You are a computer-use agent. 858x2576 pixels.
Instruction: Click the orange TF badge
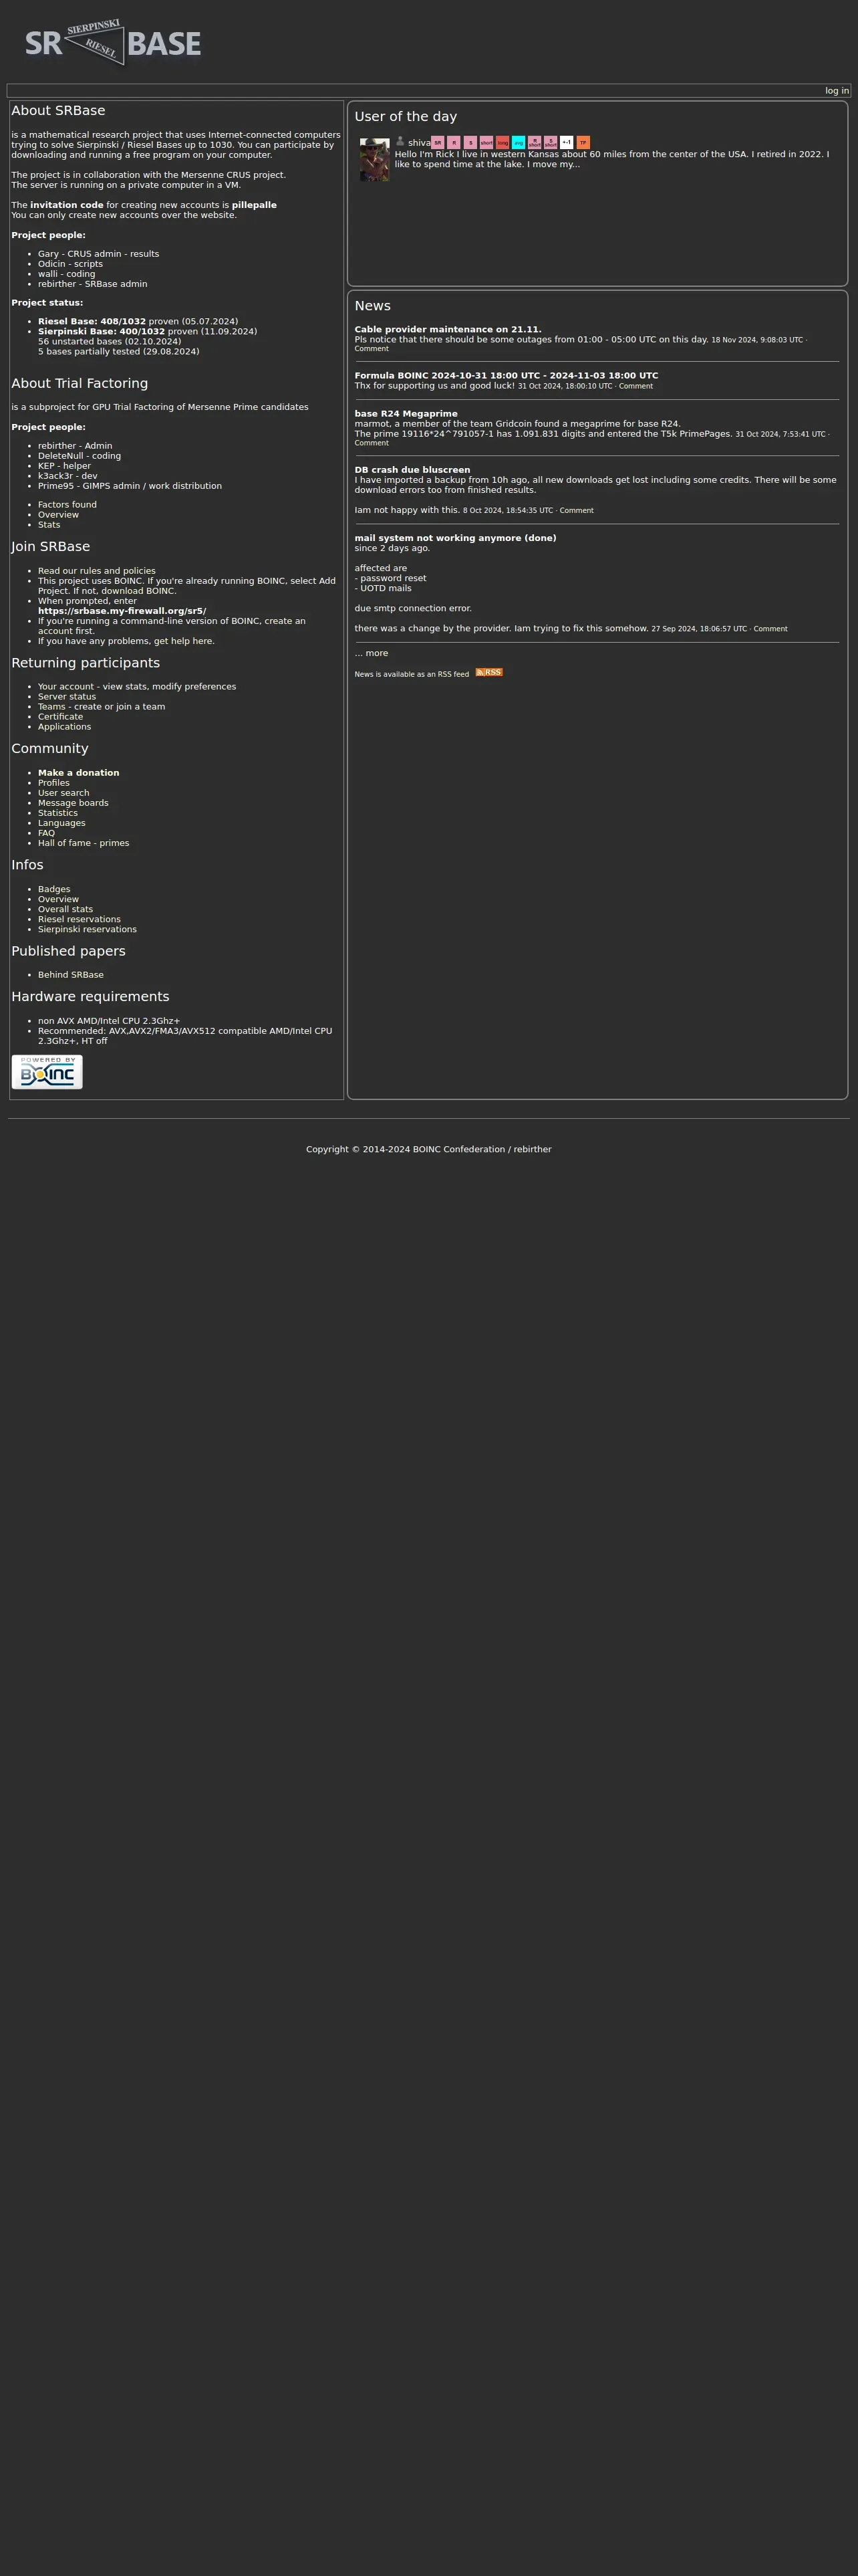583,143
